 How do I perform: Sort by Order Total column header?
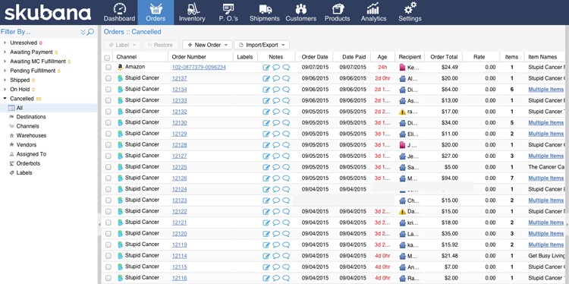coord(444,57)
